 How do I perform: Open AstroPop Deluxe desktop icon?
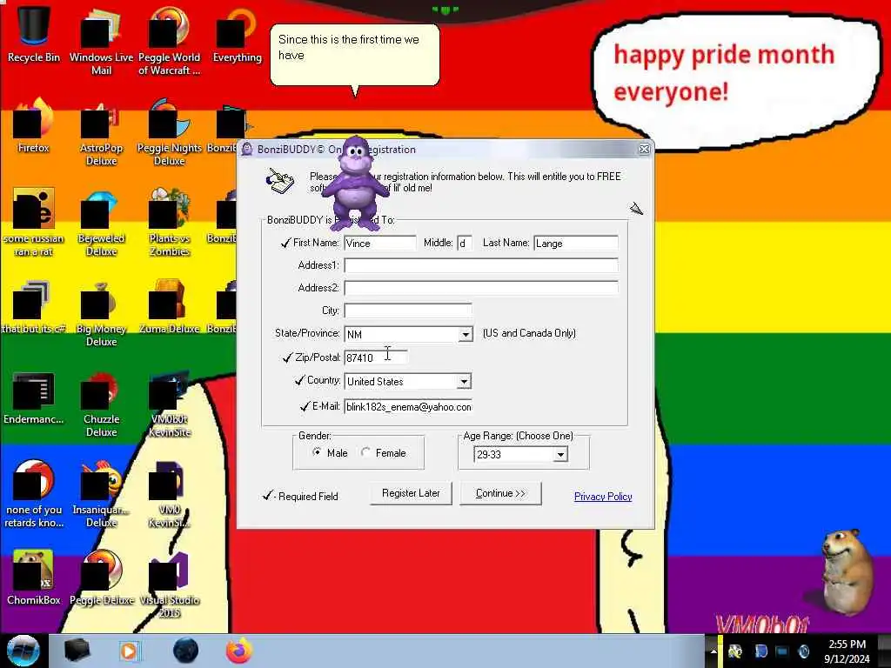tap(101, 133)
